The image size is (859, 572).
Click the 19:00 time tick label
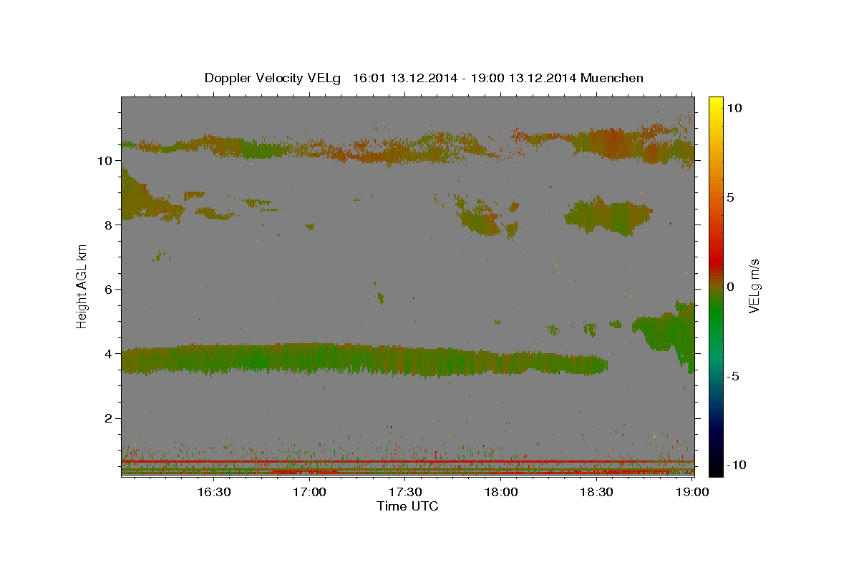click(x=693, y=492)
